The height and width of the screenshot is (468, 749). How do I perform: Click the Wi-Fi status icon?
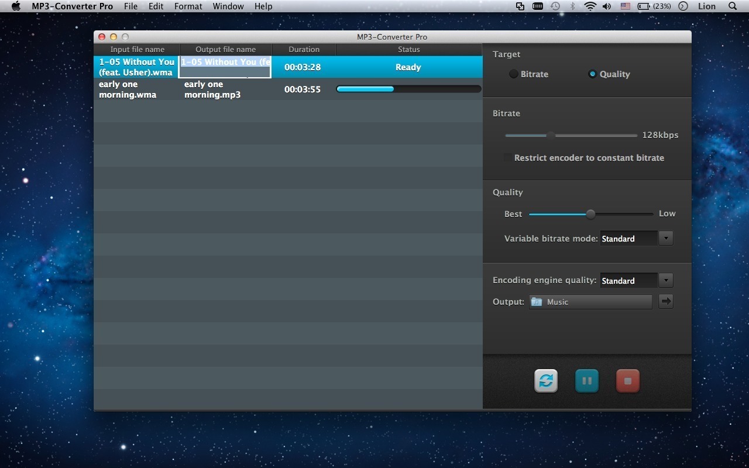point(590,6)
